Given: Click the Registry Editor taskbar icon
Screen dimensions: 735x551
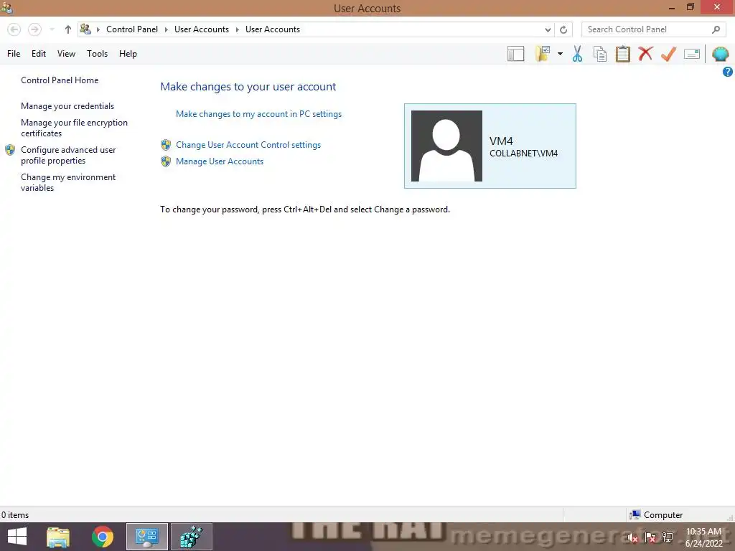Looking at the screenshot, I should [191, 537].
